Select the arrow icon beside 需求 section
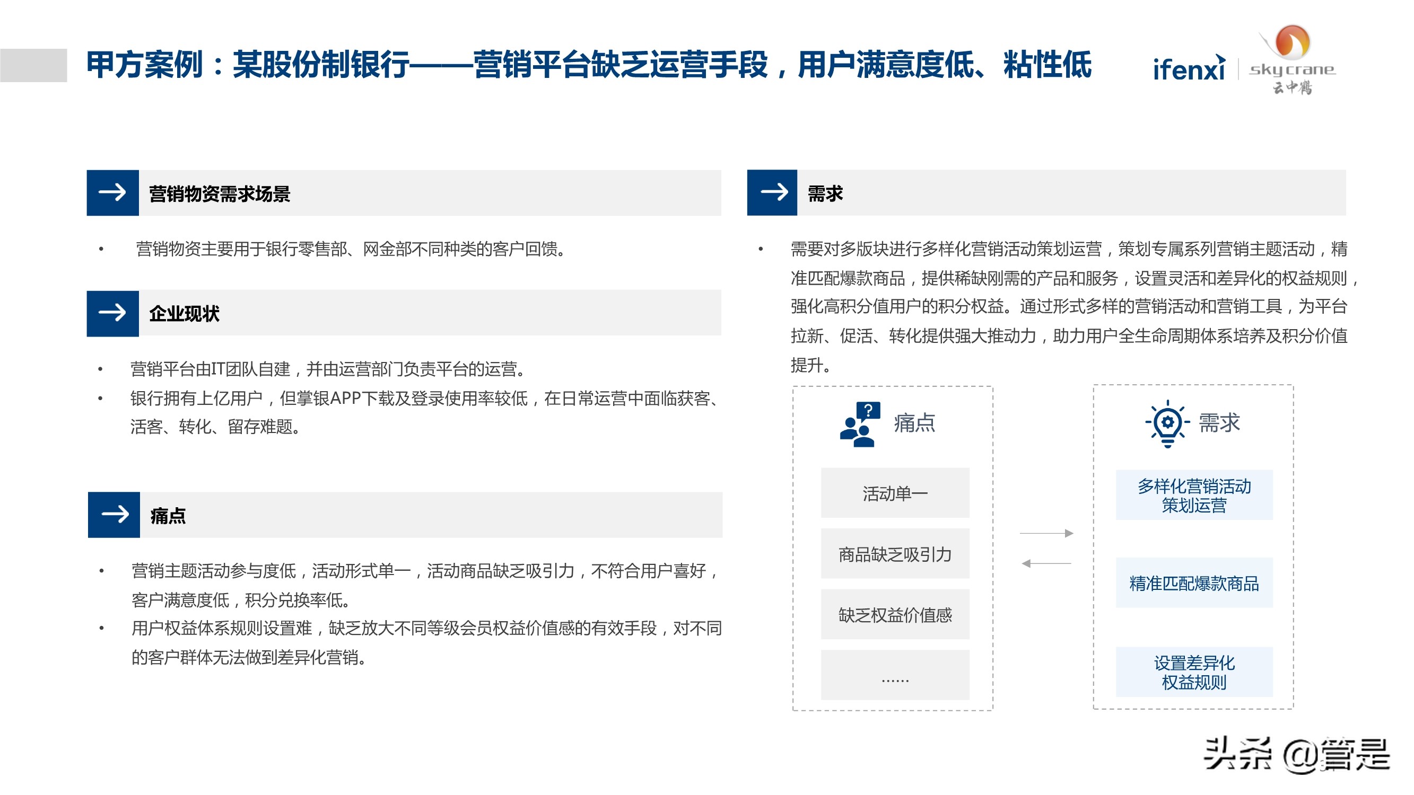The height and width of the screenshot is (795, 1414). (772, 193)
